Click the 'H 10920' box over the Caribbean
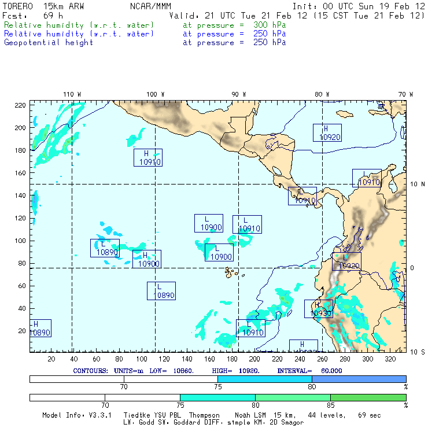 327,132
